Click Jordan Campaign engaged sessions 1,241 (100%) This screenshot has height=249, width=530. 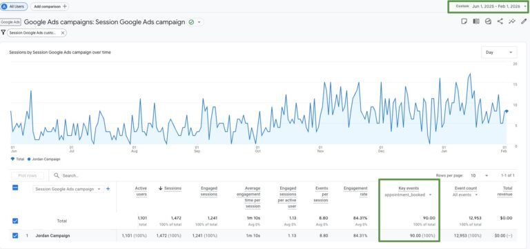coord(205,235)
